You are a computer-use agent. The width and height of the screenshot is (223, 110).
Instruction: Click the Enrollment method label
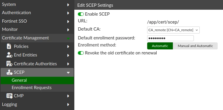tap(97, 45)
